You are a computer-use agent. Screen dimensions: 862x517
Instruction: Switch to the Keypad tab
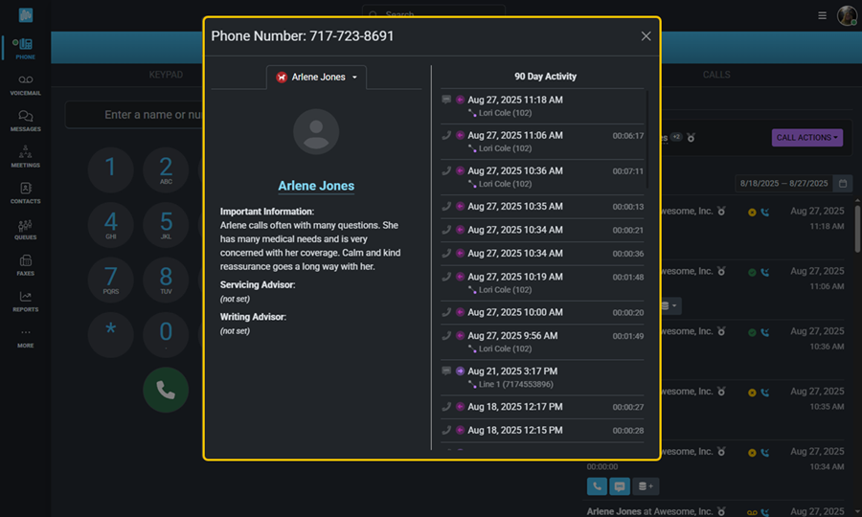tap(166, 75)
